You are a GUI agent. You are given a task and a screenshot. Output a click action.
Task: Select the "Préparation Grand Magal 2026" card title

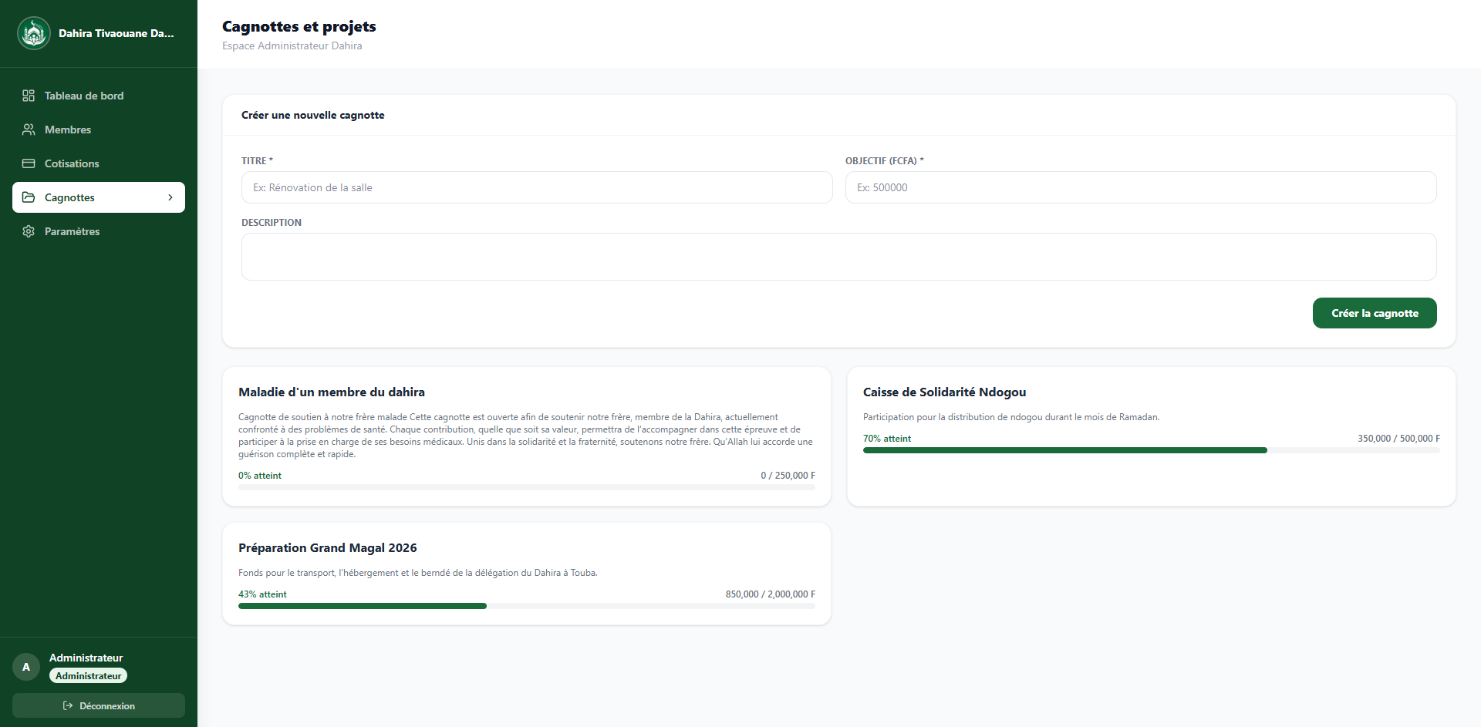coord(328,547)
